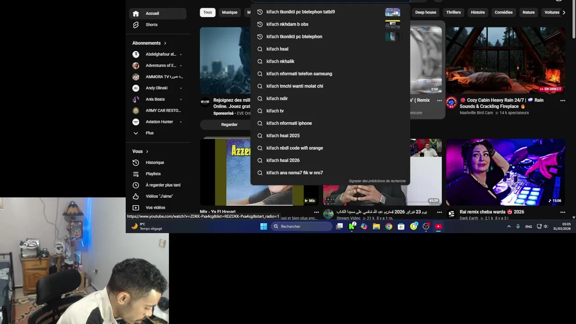Select the Deep house filter chip
The image size is (576, 324).
coord(425,13)
